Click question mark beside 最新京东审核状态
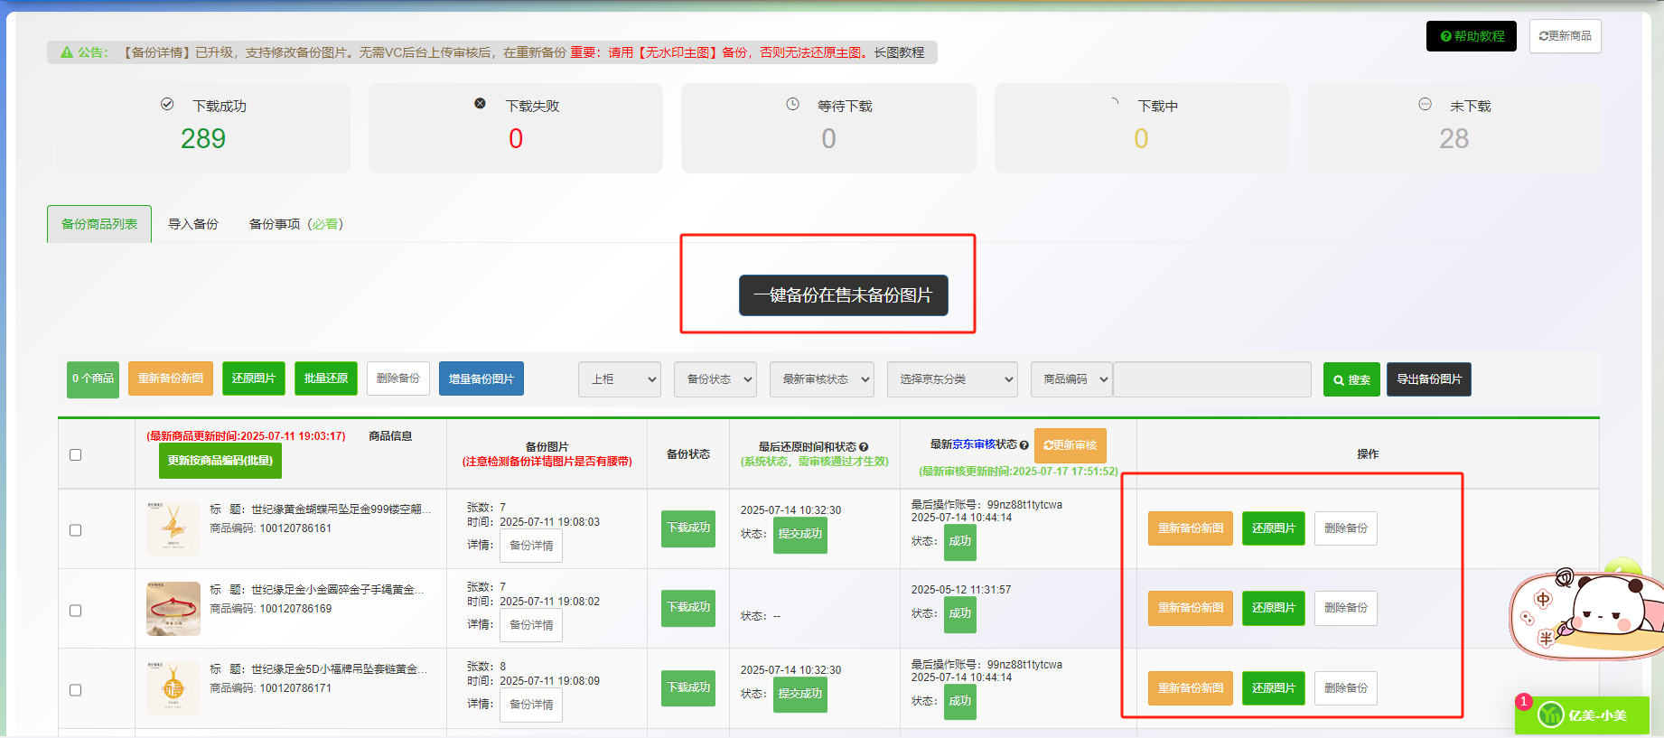Screen dimensions: 1664x738 tap(1024, 445)
